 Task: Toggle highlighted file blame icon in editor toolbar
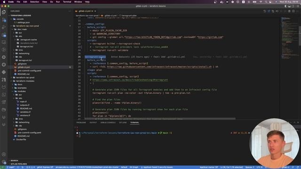269,11
